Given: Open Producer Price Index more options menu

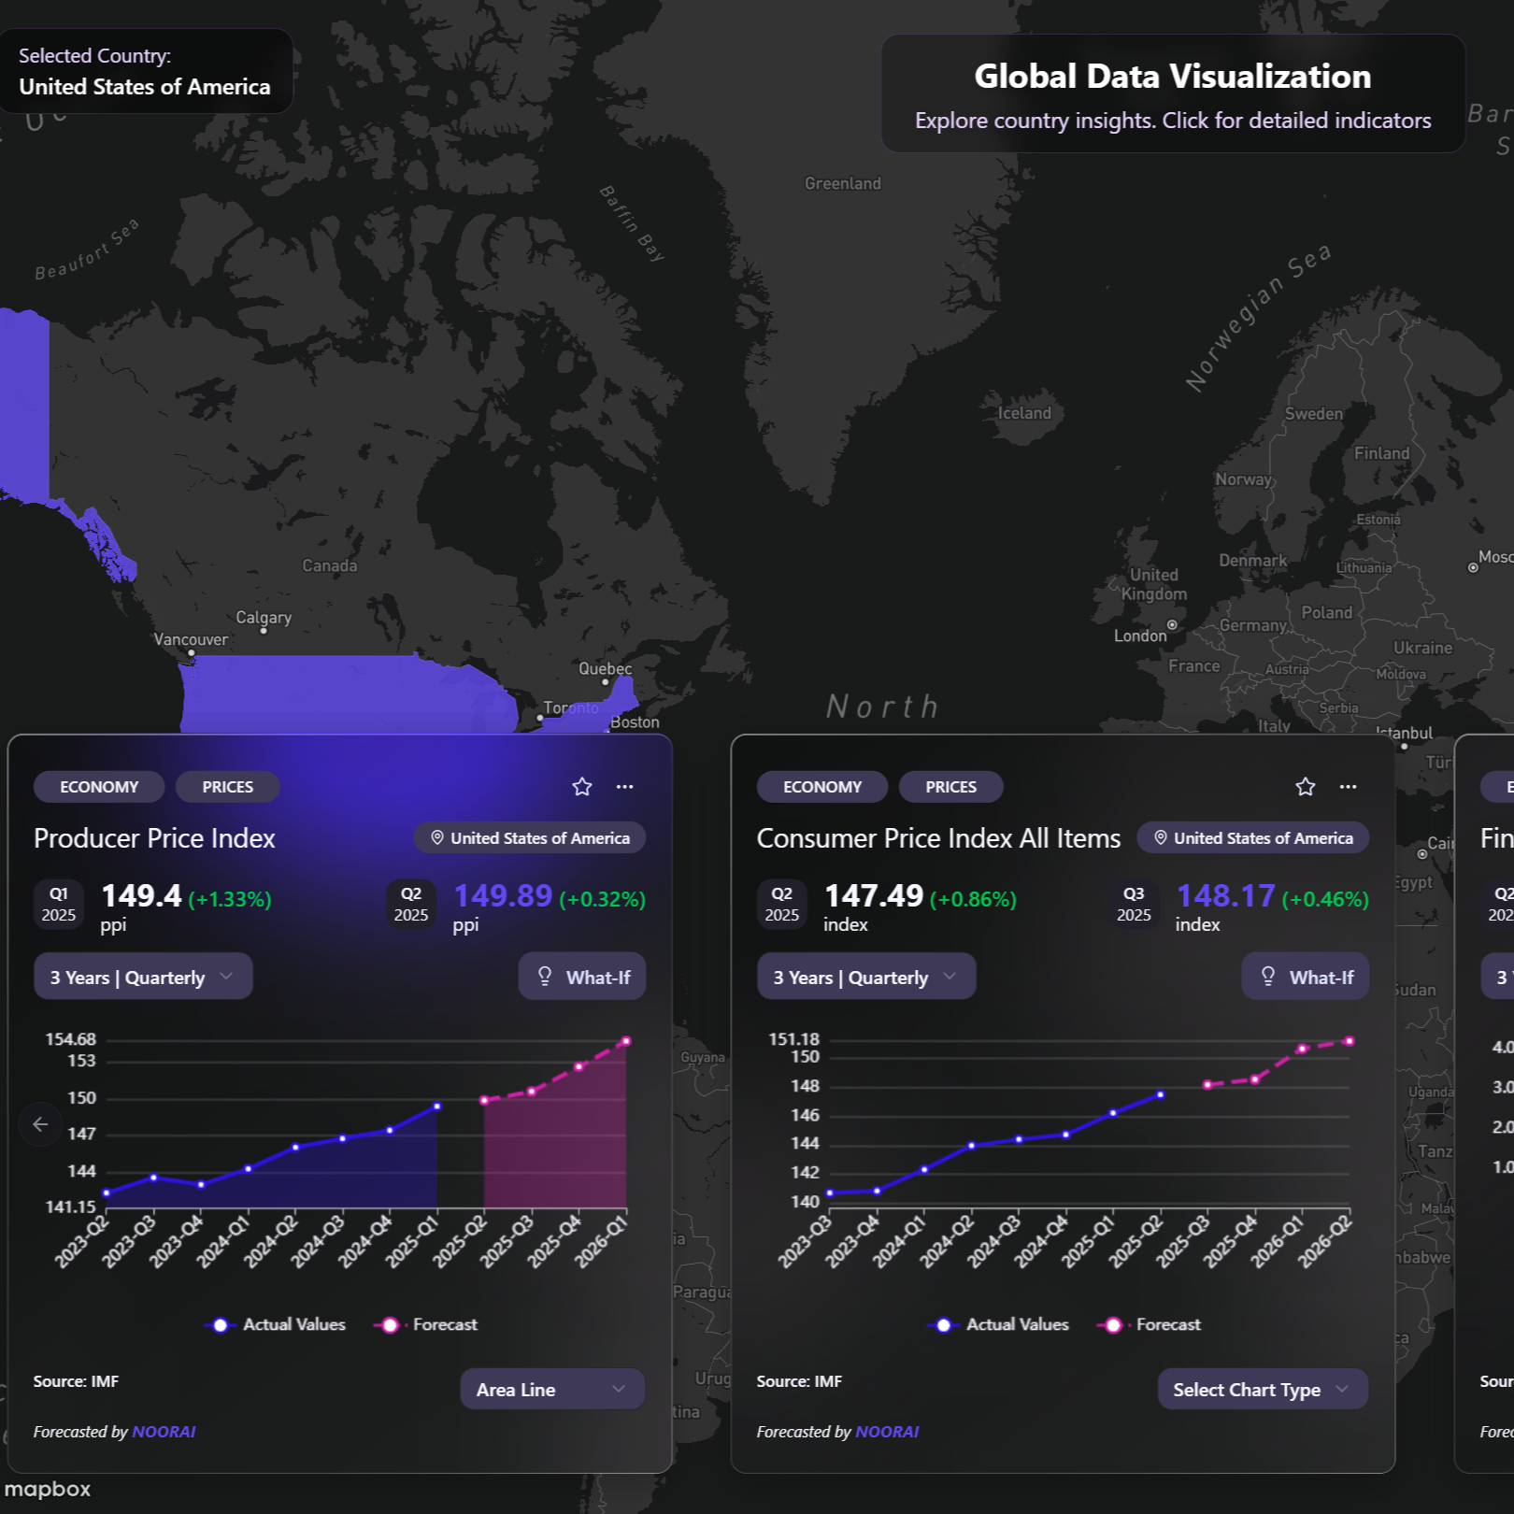Looking at the screenshot, I should point(625,787).
